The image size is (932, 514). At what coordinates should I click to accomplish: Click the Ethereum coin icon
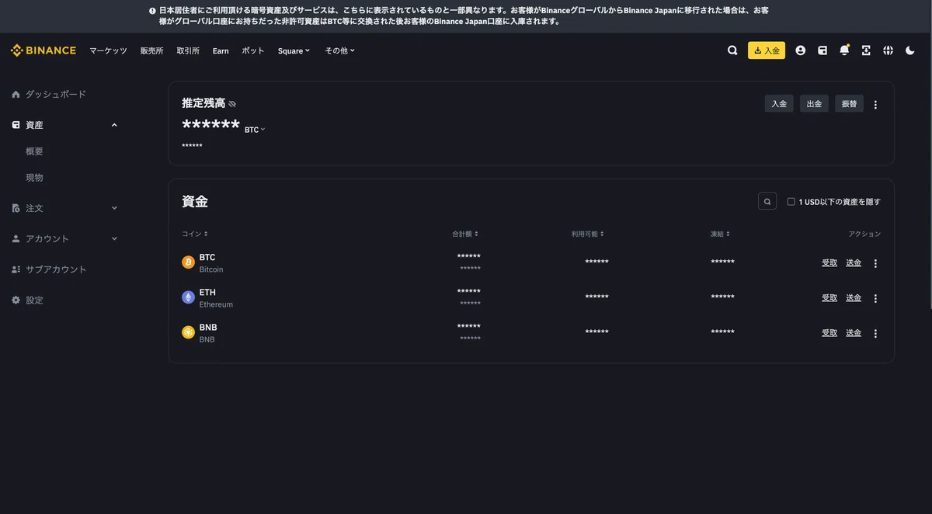coord(188,297)
